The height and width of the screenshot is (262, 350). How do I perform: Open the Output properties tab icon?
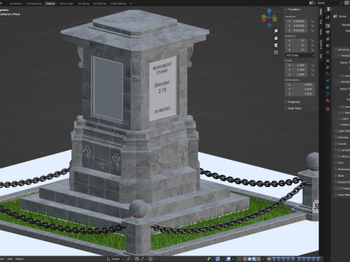(x=328, y=32)
